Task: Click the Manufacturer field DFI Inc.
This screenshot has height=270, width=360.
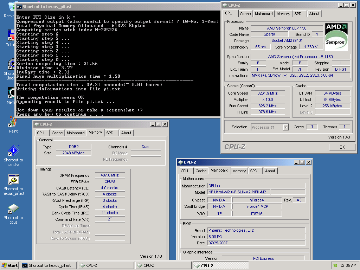Action: [256, 186]
